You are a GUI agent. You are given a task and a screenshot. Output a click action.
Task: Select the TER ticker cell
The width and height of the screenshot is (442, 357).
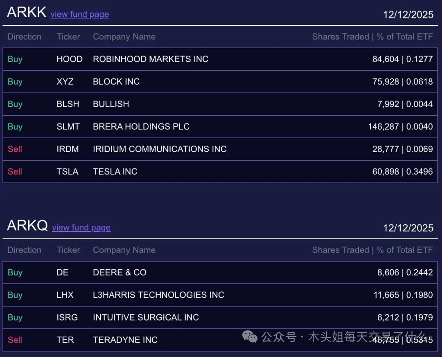65,340
